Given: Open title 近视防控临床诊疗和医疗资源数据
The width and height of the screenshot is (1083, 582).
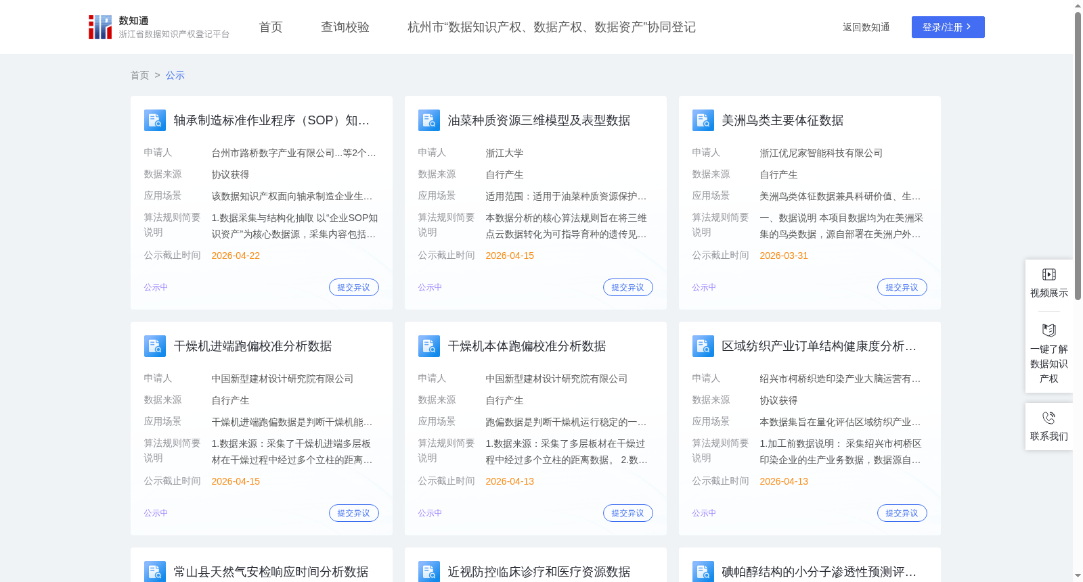Looking at the screenshot, I should (539, 572).
